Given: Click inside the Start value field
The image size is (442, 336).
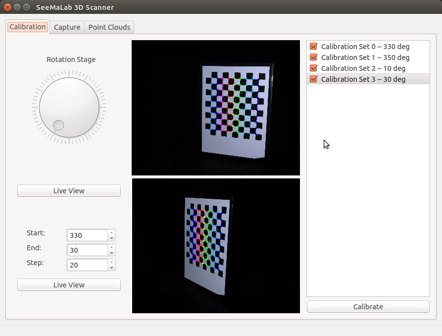Looking at the screenshot, I should point(87,235).
